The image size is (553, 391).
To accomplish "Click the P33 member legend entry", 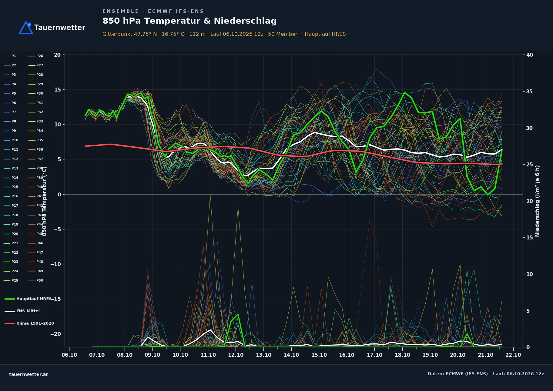I will click(x=36, y=121).
